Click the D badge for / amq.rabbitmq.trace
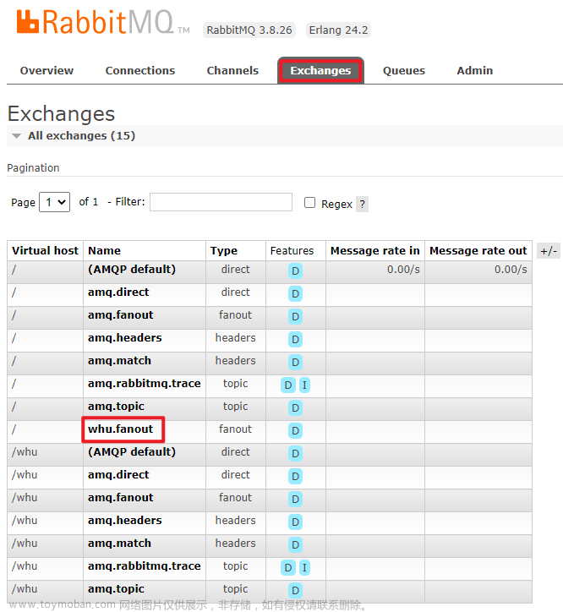 tap(287, 385)
